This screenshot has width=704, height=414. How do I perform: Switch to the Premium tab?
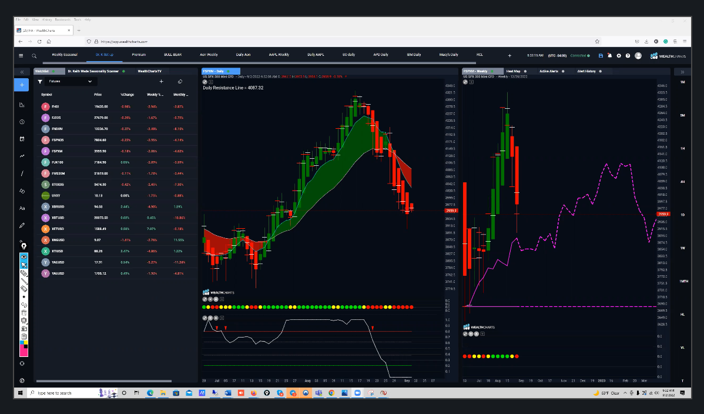tap(139, 55)
